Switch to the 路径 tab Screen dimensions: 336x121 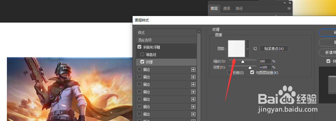[239, 9]
